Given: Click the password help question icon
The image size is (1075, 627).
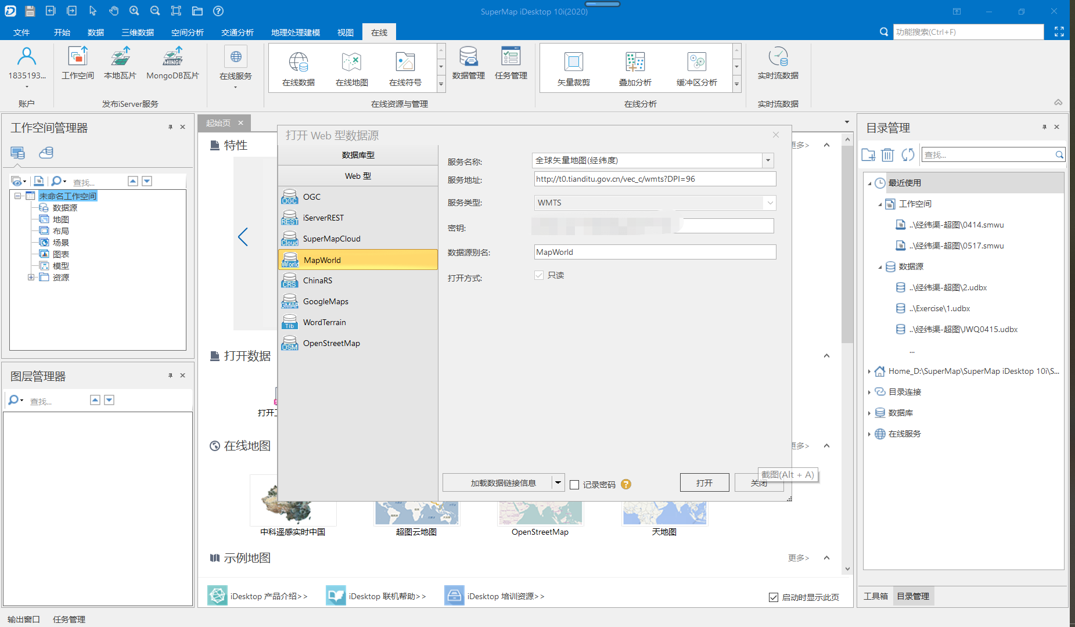Looking at the screenshot, I should [x=626, y=484].
